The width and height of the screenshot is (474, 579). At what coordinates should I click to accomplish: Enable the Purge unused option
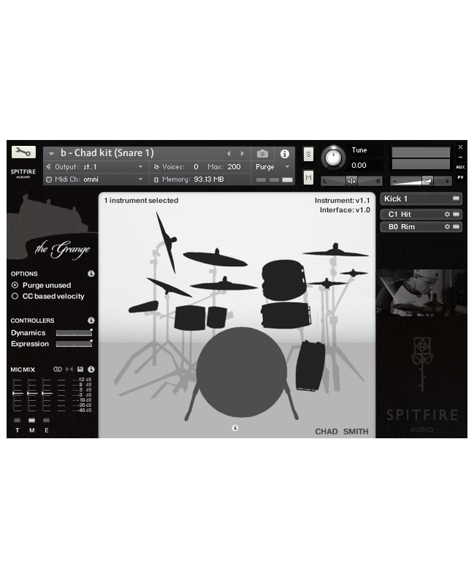15,285
